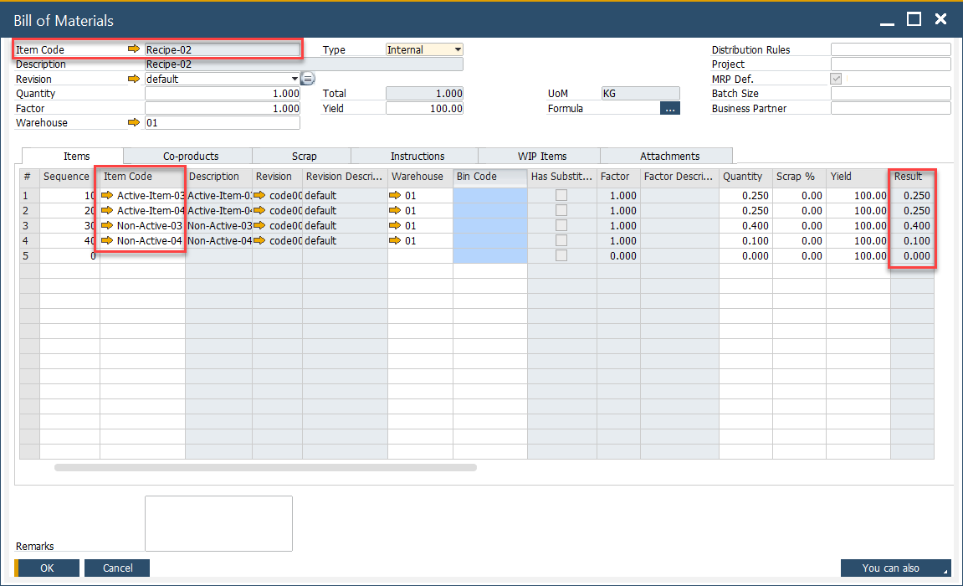963x586 pixels.
Task: Toggle Has Substitutes checkbox in row 4
Action: [x=561, y=241]
